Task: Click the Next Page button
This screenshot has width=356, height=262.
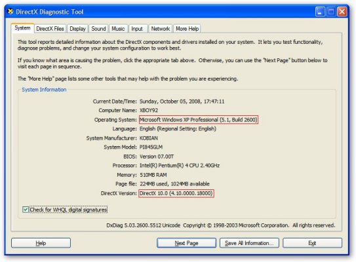Action: coord(186,243)
